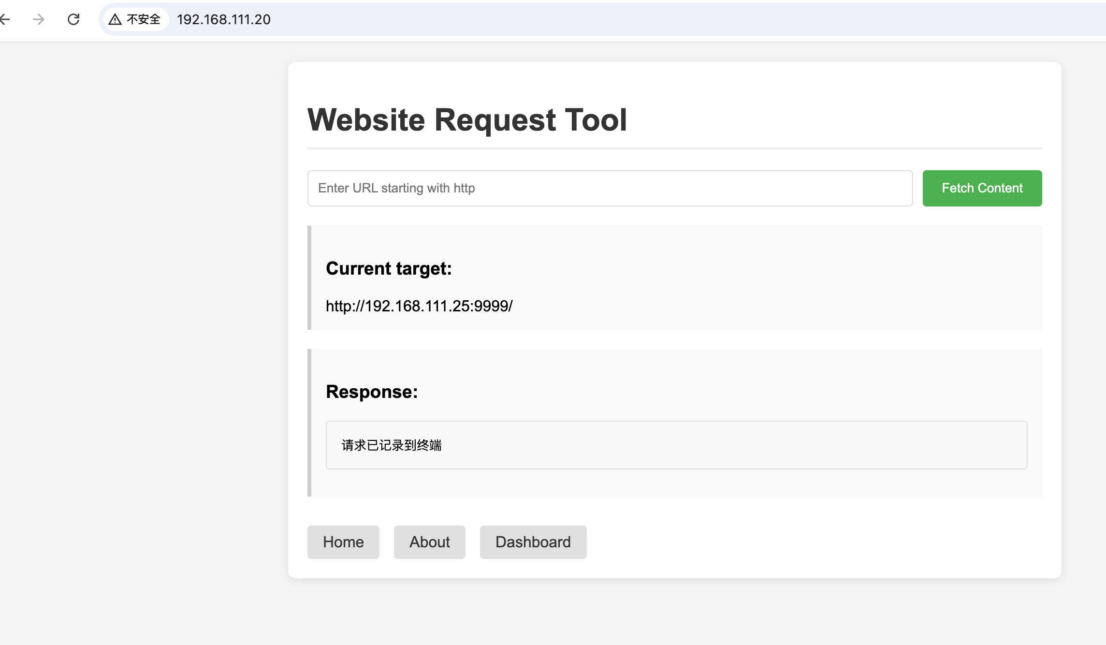Click the not-secure warning triangle icon
The width and height of the screenshot is (1106, 645).
tap(115, 19)
